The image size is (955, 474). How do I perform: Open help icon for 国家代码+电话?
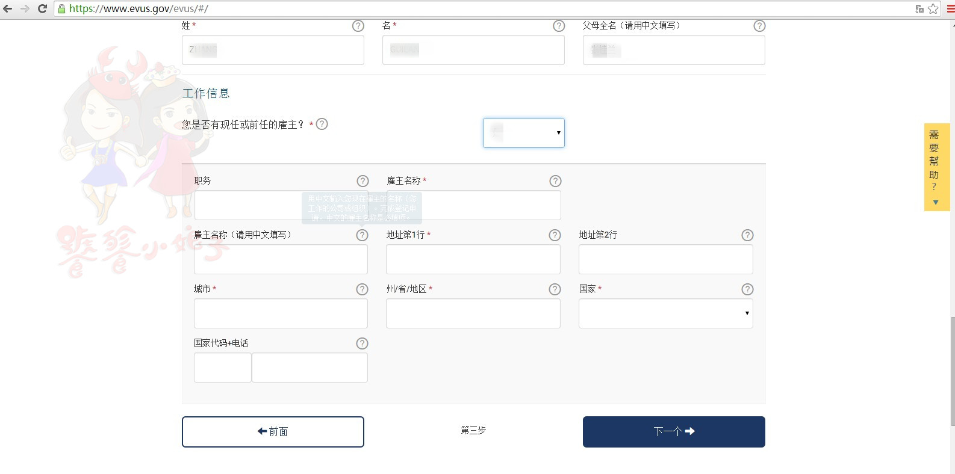pos(362,343)
